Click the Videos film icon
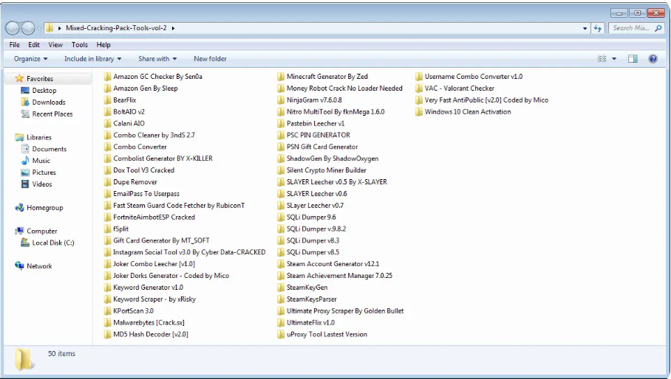This screenshot has height=379, width=671. [25, 184]
